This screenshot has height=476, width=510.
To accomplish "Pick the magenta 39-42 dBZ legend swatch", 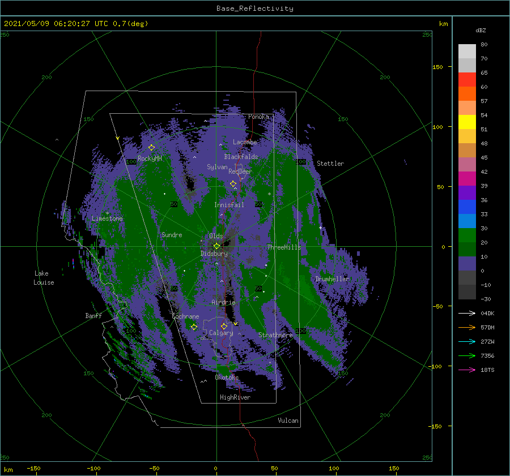I will (467, 179).
